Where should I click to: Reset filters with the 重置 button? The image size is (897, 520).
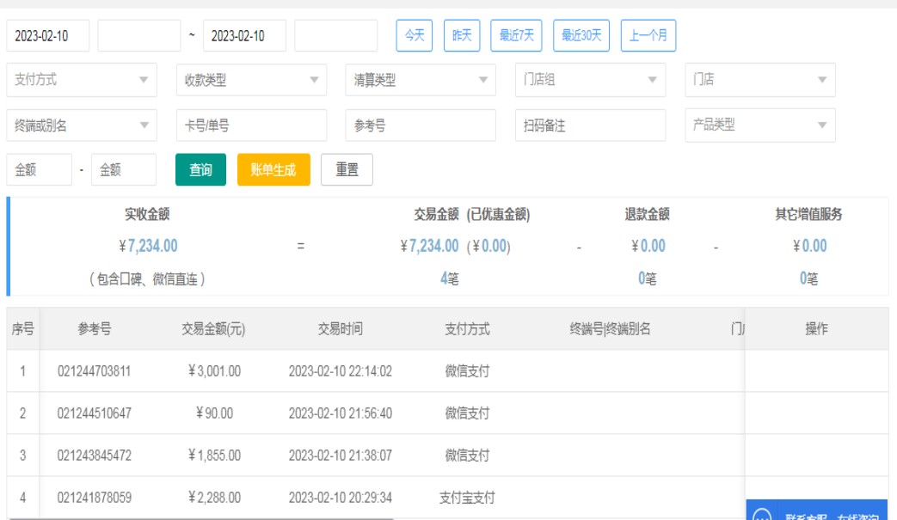tap(347, 170)
